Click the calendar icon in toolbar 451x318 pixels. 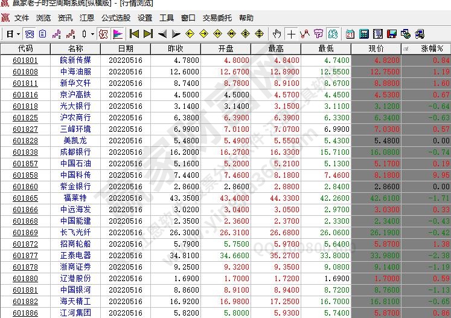point(350,34)
